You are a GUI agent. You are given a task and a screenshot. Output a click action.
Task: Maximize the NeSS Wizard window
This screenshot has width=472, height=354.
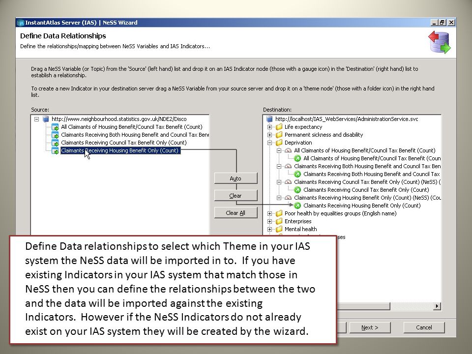pos(442,23)
